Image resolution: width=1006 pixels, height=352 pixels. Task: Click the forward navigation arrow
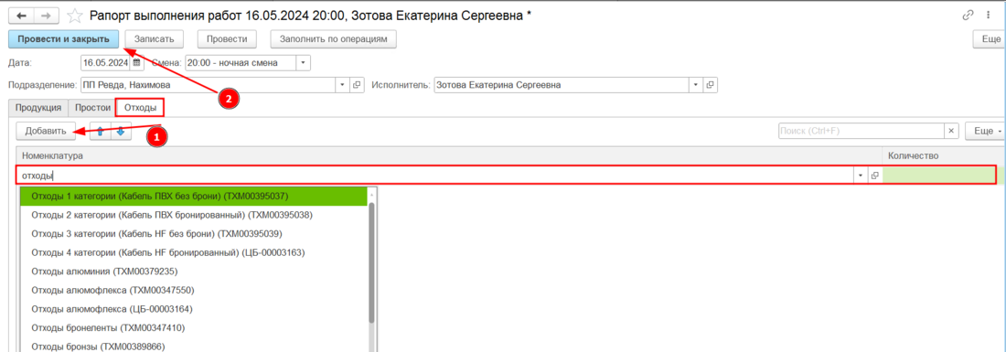click(47, 15)
